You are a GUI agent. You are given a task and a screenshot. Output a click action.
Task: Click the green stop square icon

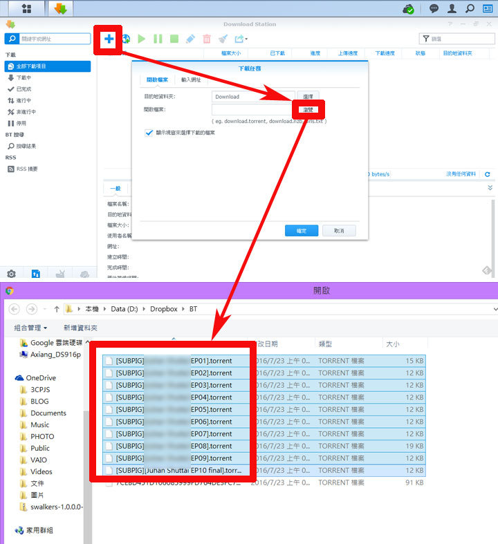[x=174, y=39]
